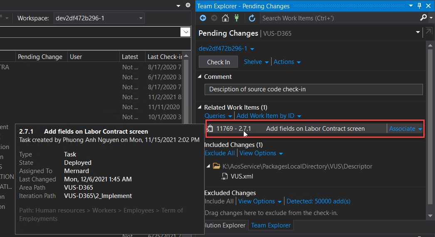Click the Exclude All link
435x237 pixels.
click(x=220, y=153)
